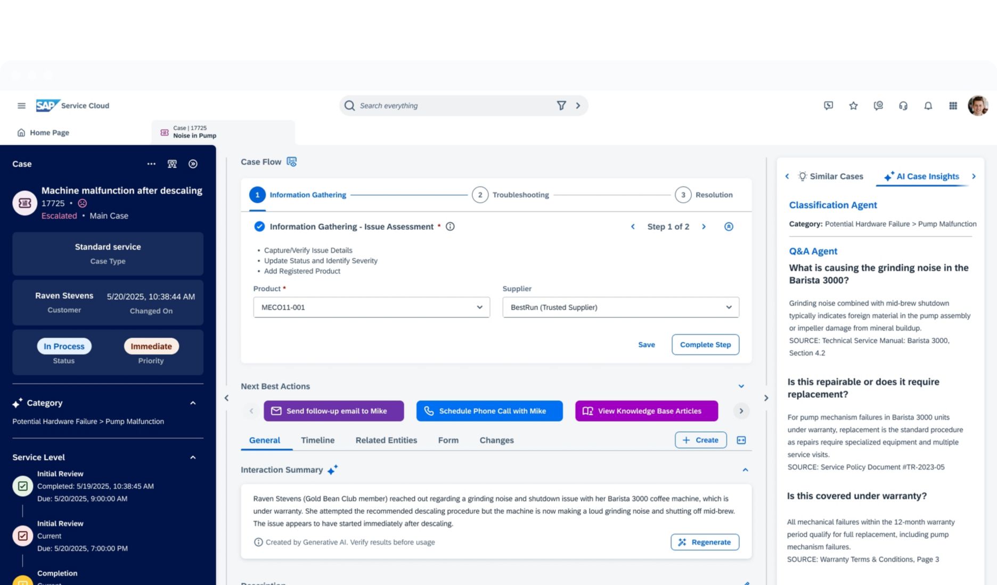Click the phone message icon in header
Viewport: 997px width, 585px height.
tap(828, 105)
